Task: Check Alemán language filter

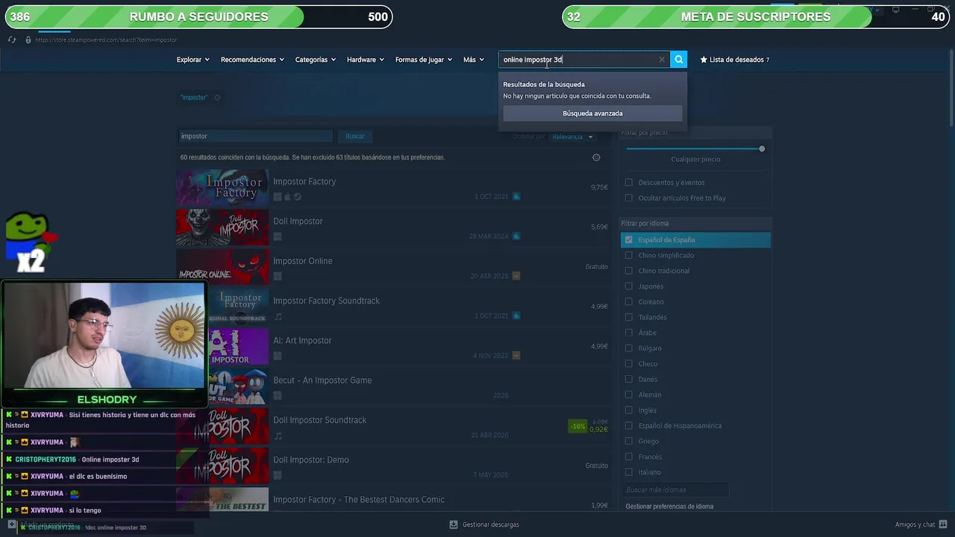Action: [x=628, y=395]
